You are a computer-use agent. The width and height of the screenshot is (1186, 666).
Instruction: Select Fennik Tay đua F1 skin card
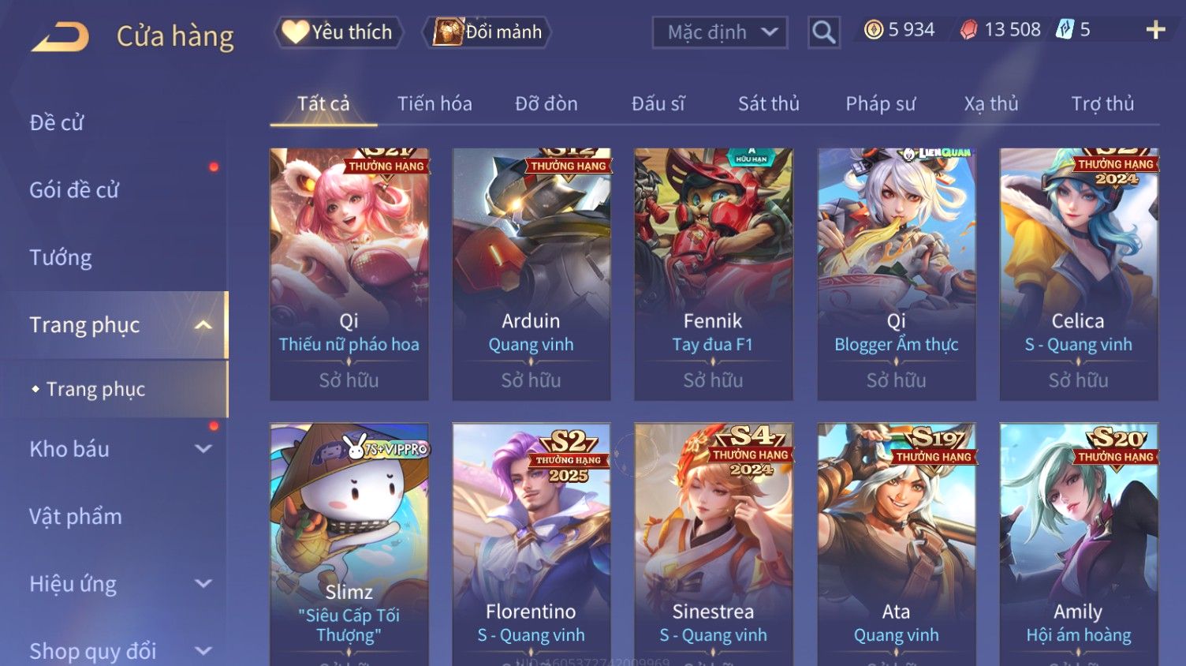[713, 274]
